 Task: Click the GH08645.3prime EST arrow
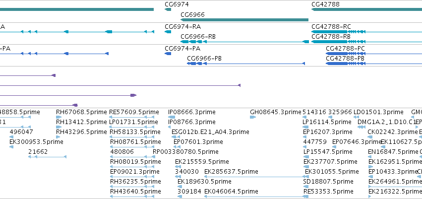tap(253, 117)
